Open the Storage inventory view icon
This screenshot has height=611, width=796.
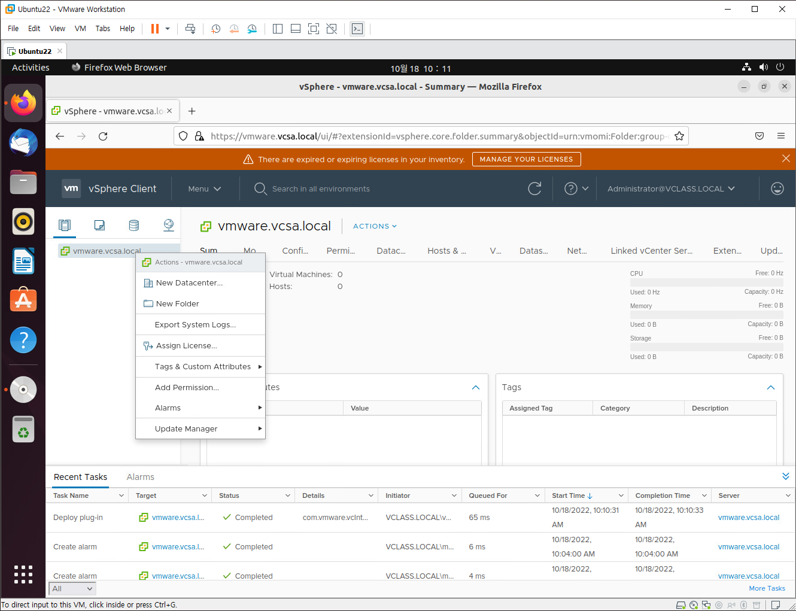(134, 225)
